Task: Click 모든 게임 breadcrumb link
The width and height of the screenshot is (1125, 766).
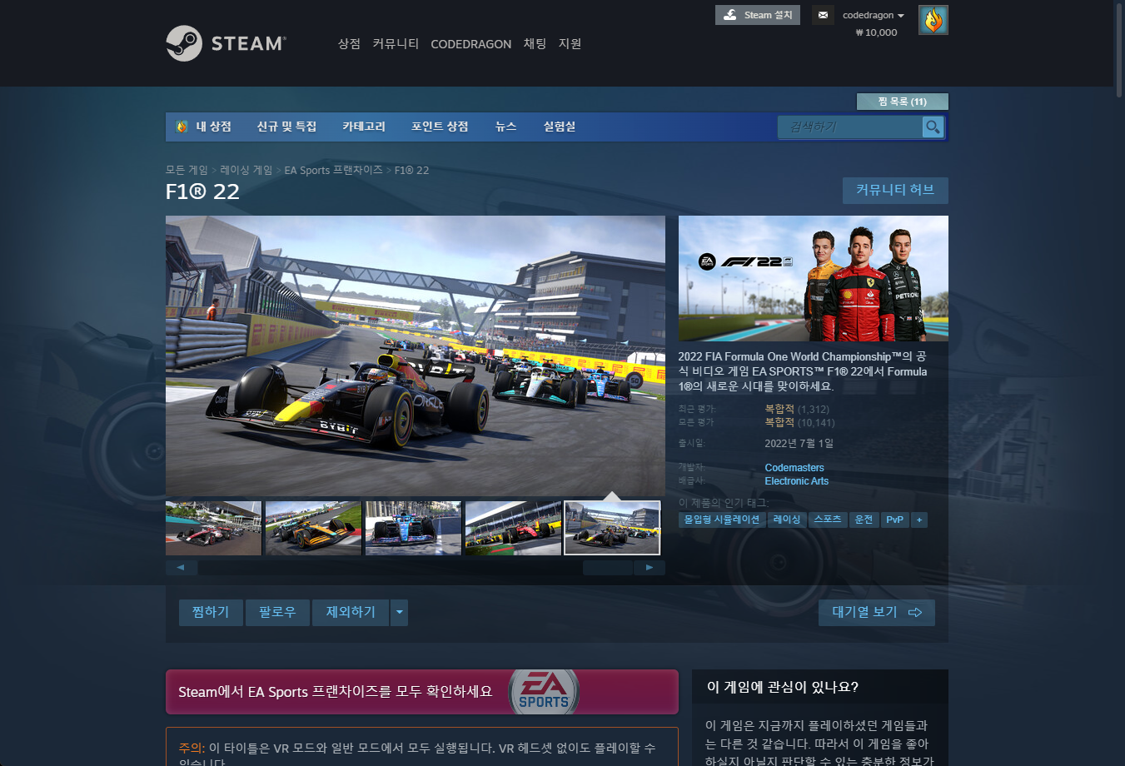Action: [187, 170]
